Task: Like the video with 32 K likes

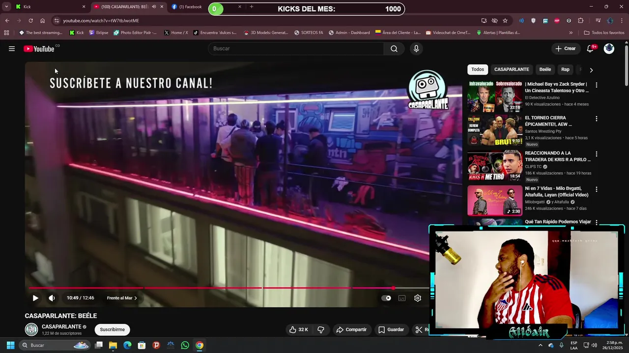Action: tap(298, 329)
